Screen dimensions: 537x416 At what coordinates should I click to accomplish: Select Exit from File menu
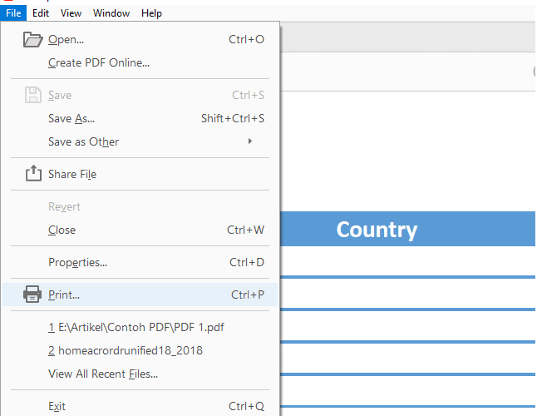pos(140,406)
